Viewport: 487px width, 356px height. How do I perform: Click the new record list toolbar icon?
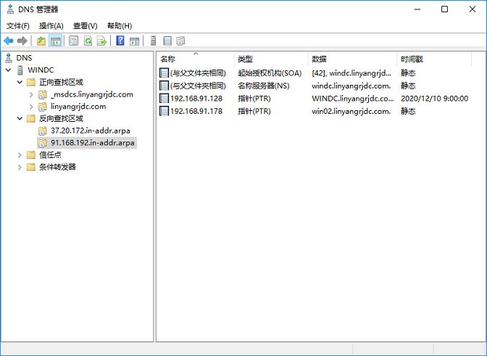167,41
